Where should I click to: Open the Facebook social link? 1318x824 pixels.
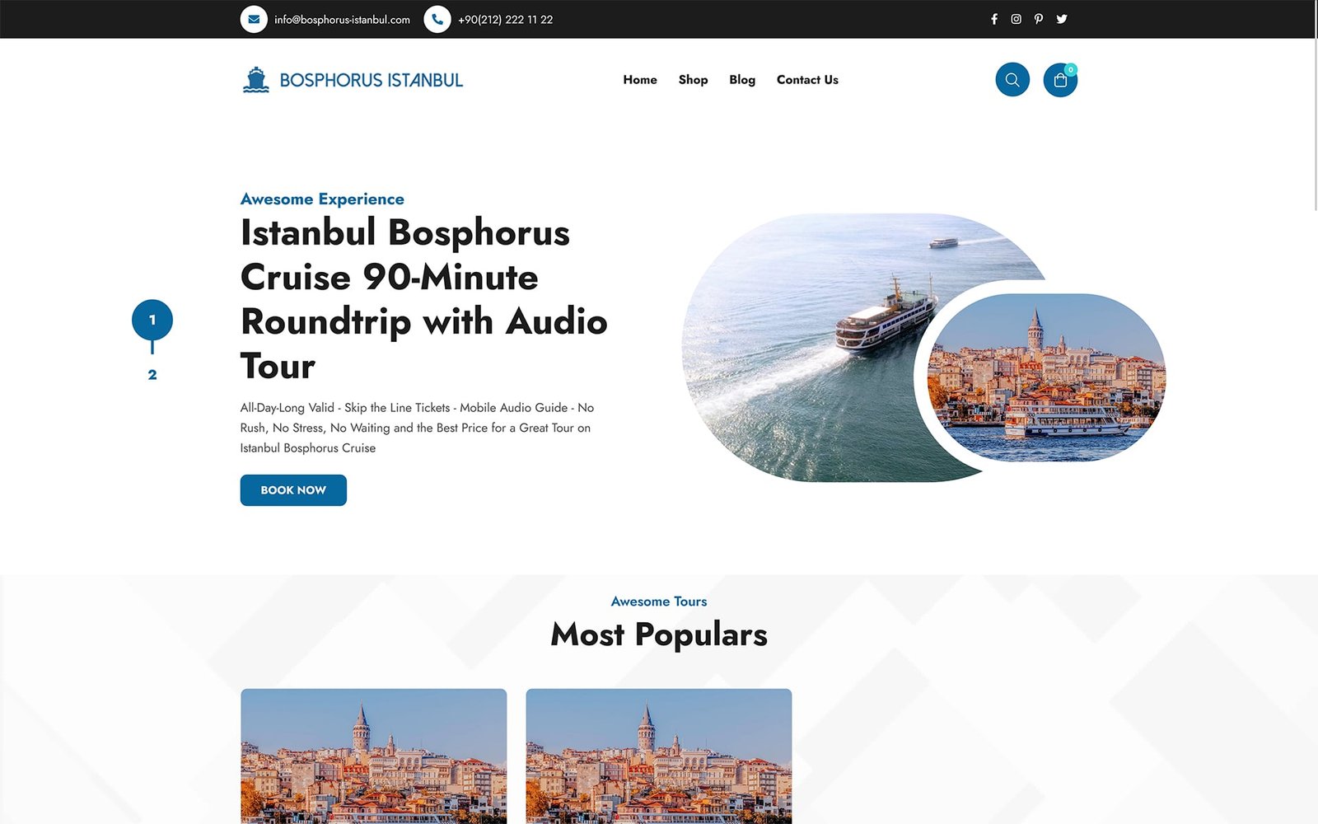tap(994, 19)
